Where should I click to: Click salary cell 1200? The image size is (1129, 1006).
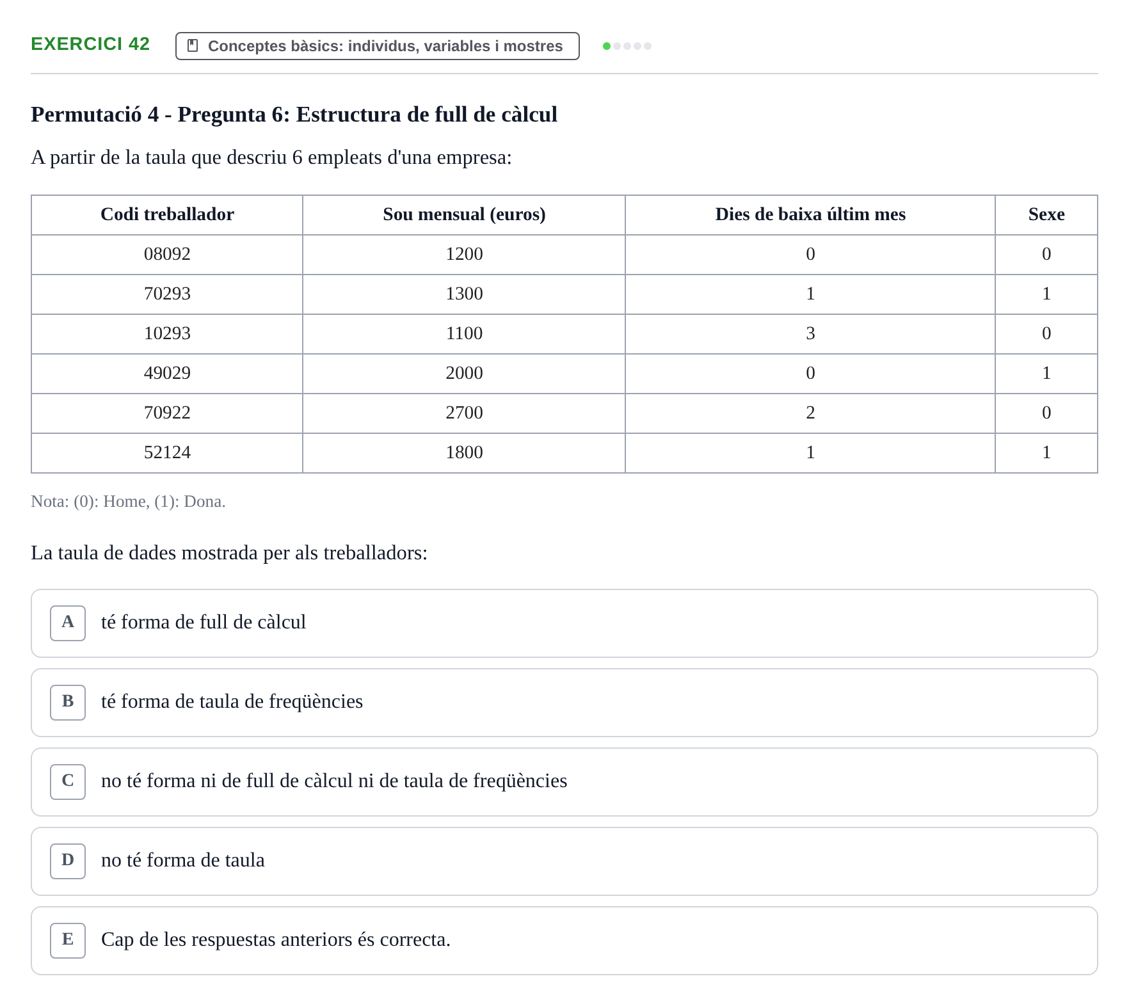click(464, 254)
